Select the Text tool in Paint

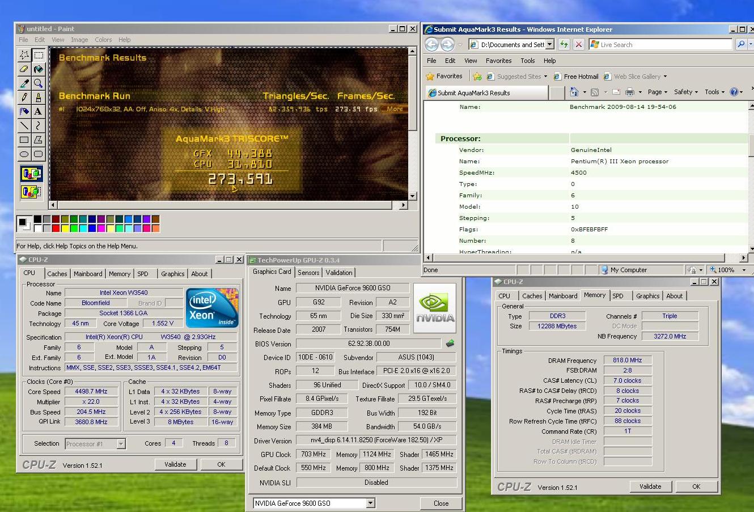[39, 112]
